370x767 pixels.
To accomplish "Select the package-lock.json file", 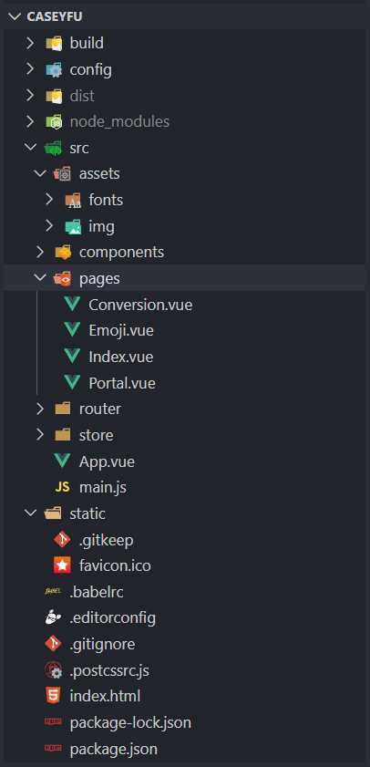I will (130, 722).
